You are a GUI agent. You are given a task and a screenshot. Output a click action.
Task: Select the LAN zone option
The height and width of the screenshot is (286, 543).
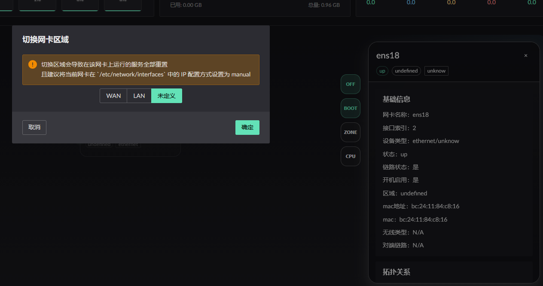139,96
